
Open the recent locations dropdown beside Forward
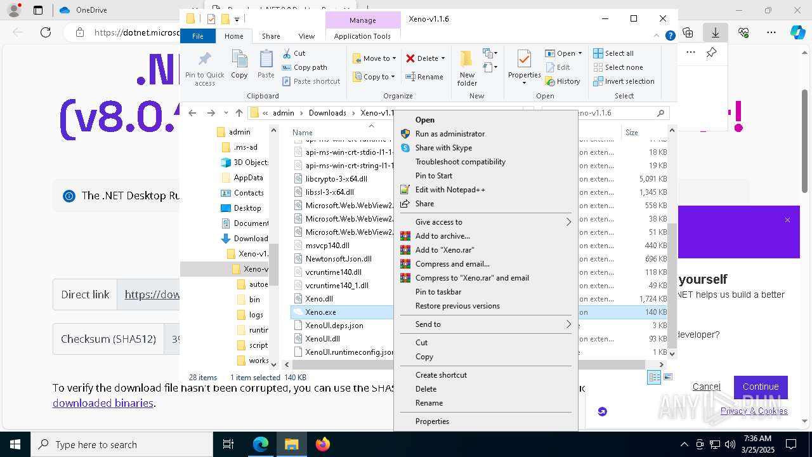click(x=226, y=113)
